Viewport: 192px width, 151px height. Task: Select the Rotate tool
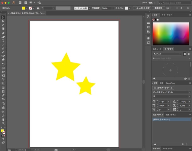point(3,64)
